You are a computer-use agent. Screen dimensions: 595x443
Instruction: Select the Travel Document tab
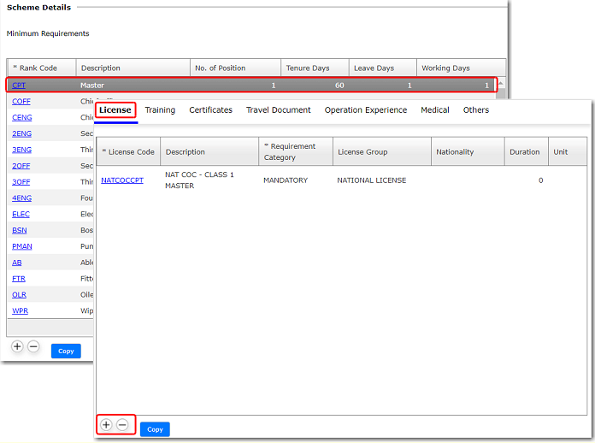pos(278,110)
